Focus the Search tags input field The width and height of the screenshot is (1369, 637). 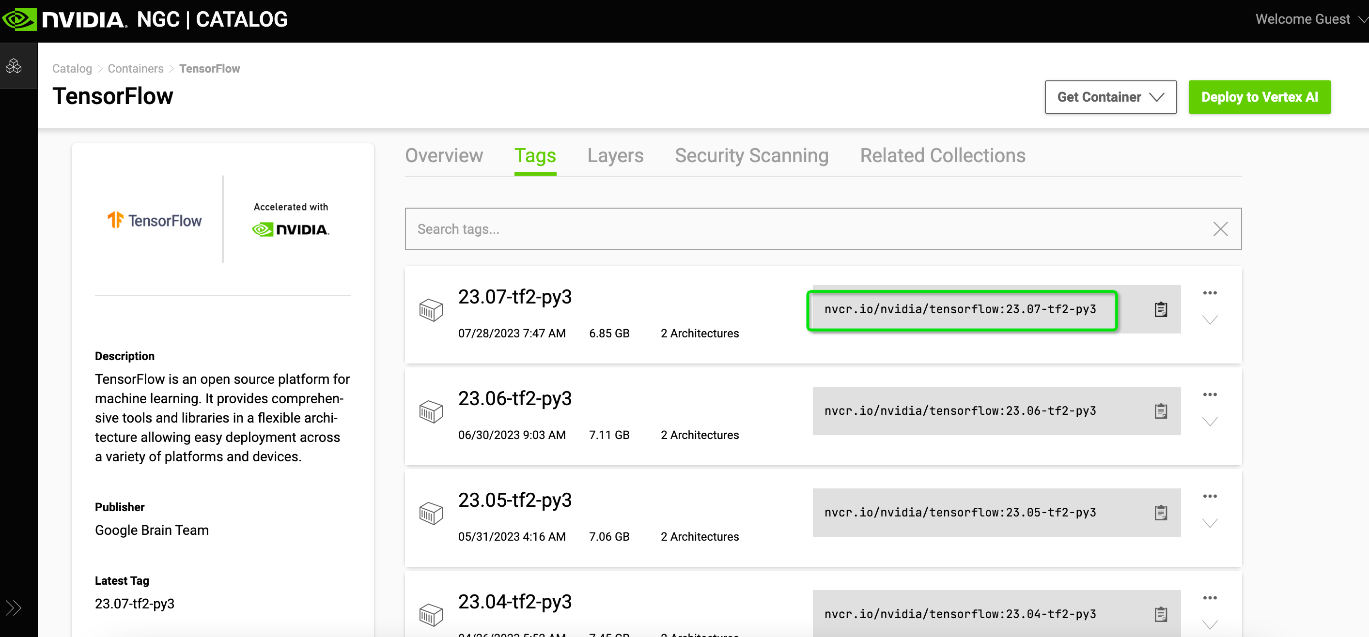coord(823,229)
